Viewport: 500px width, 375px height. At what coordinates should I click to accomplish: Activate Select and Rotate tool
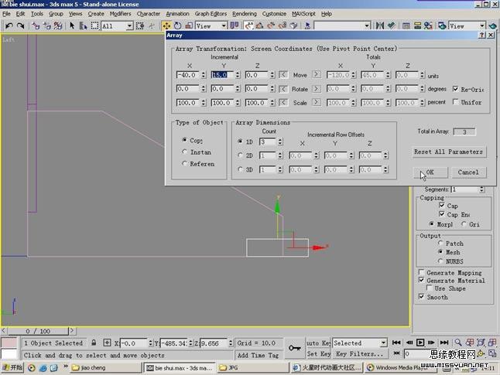point(177,26)
